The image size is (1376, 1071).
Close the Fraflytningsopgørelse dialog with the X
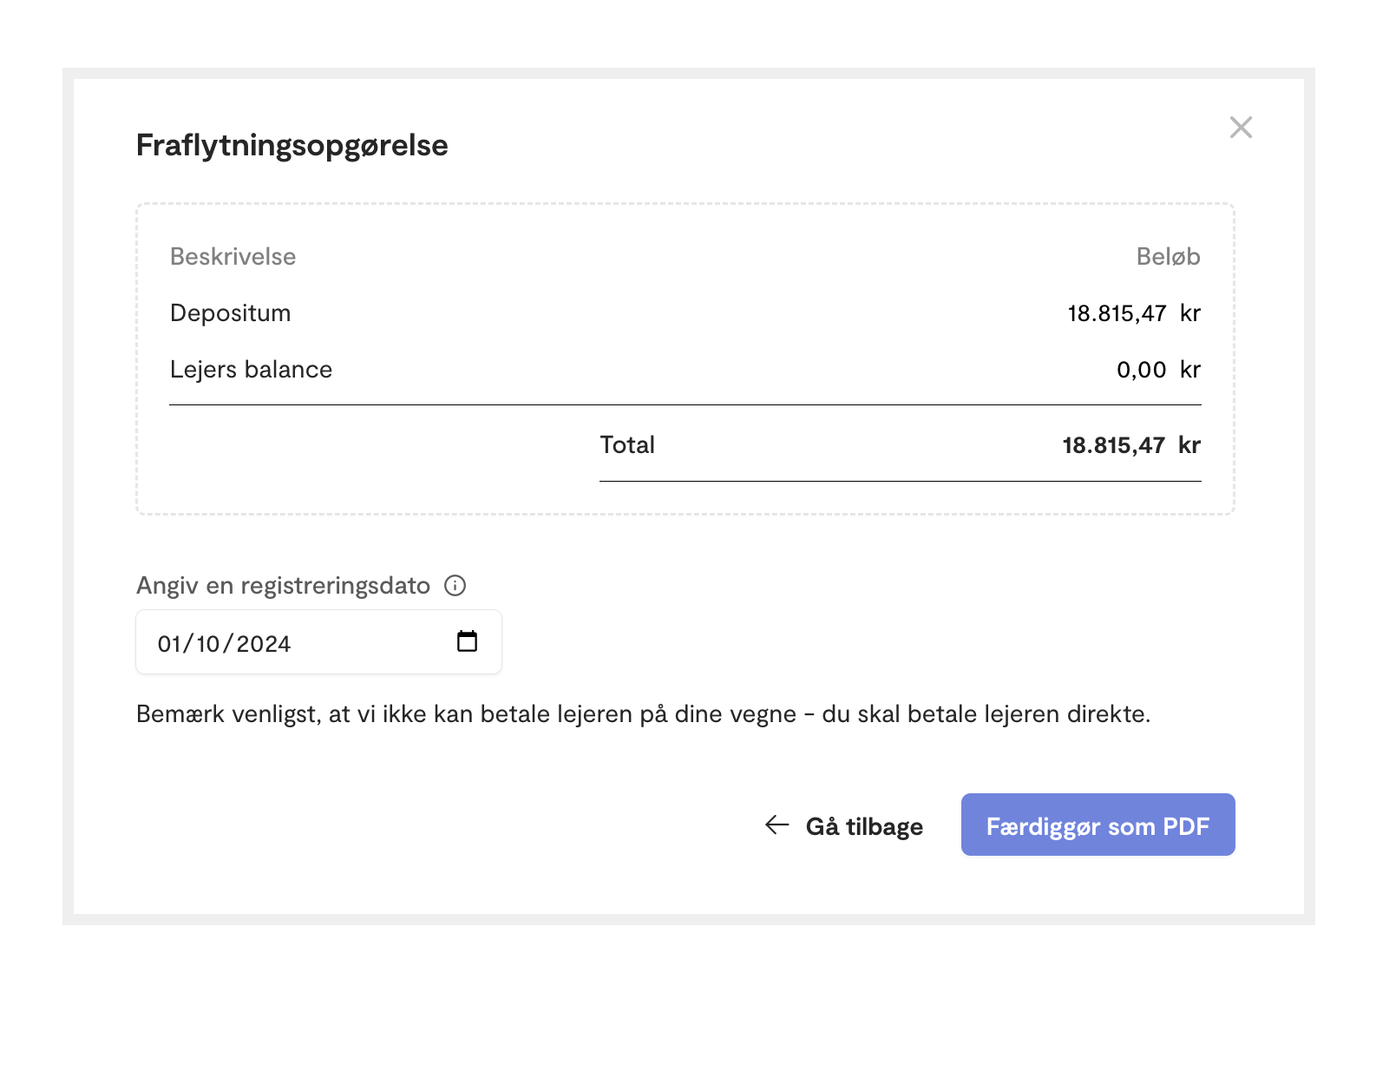pyautogui.click(x=1241, y=128)
